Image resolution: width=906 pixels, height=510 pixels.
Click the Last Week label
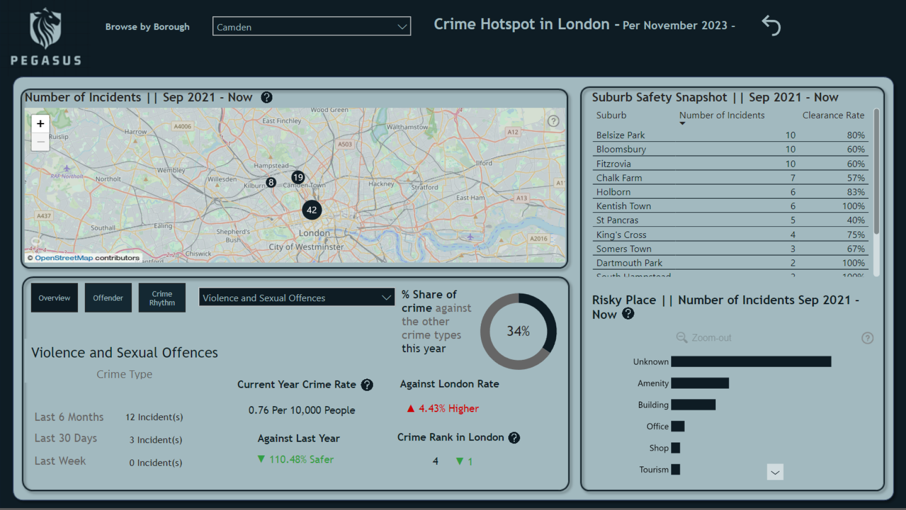[x=60, y=461]
